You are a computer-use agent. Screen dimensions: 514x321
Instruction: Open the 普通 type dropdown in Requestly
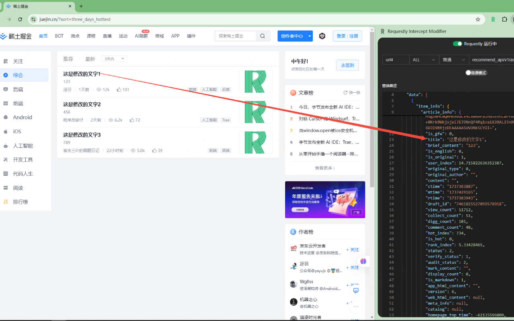click(454, 60)
